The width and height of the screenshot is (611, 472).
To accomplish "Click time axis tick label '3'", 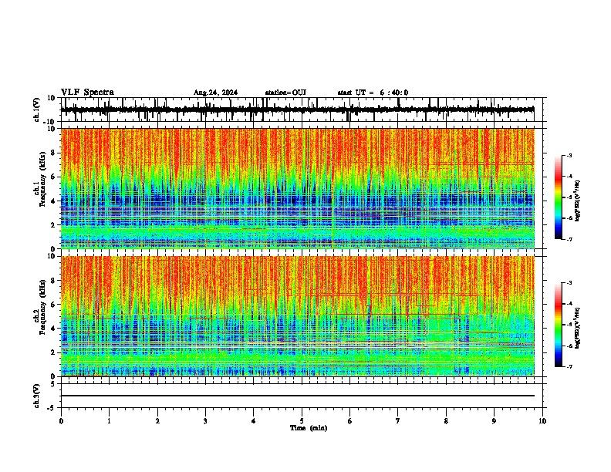I will (x=205, y=421).
